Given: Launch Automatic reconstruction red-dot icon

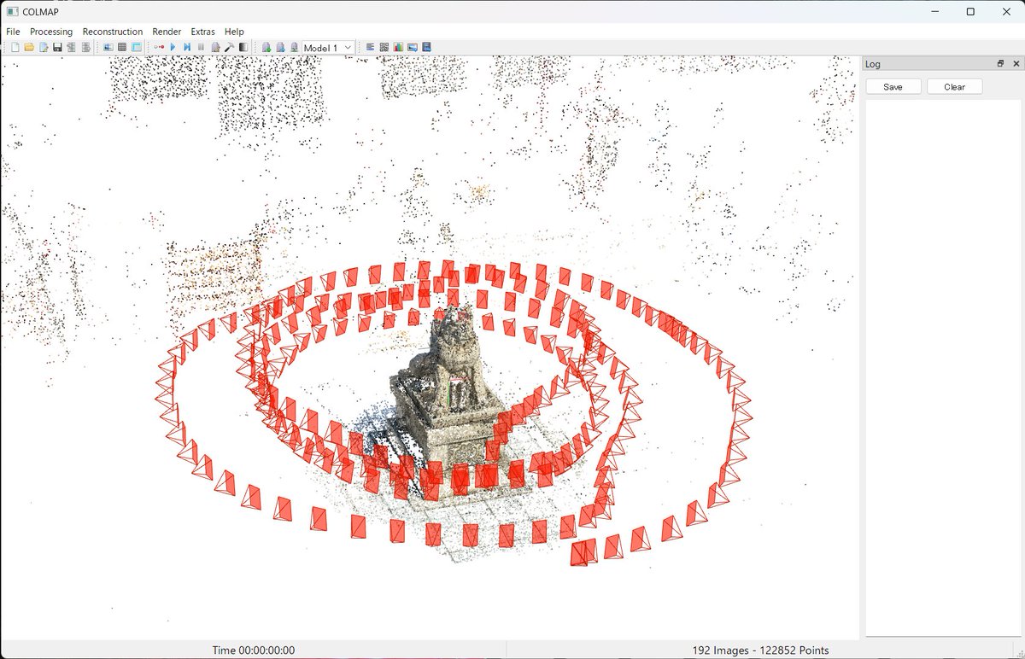Looking at the screenshot, I should [x=160, y=47].
